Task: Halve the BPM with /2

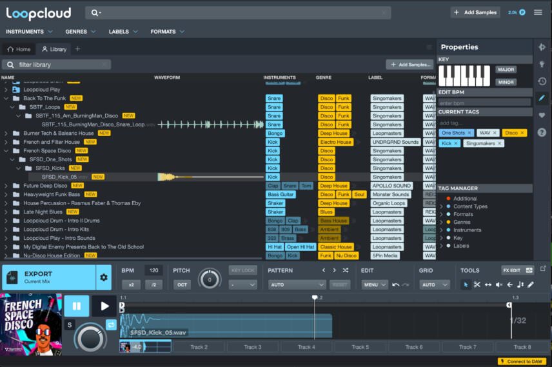Action: 154,284
